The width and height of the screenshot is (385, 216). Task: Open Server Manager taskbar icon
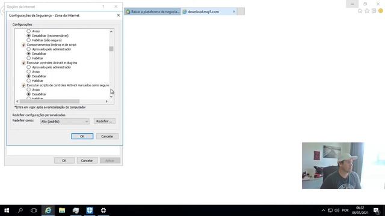pos(76,211)
